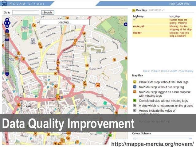
Task: Click the mappa-mercia.org/novam URL text
Action: (x=152, y=144)
